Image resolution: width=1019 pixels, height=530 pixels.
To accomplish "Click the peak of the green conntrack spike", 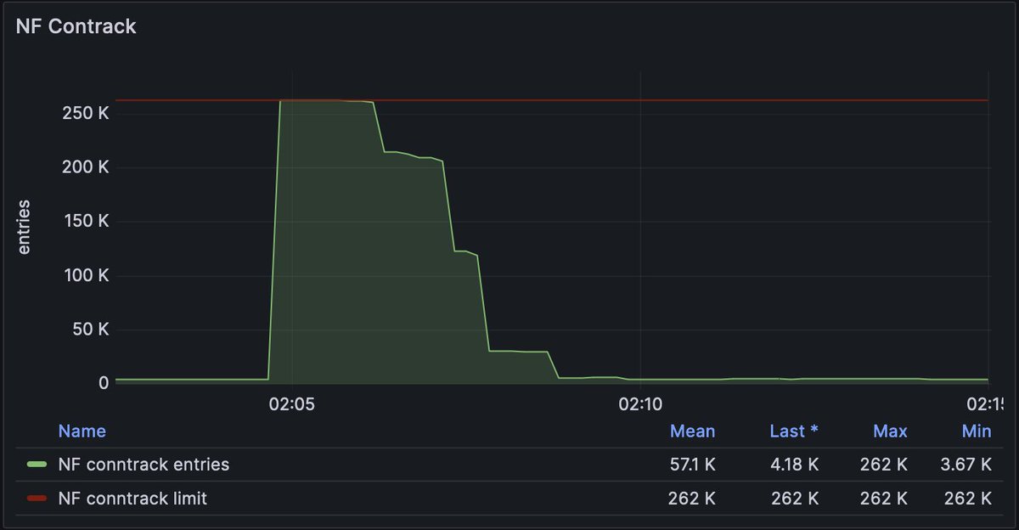I will click(x=323, y=102).
